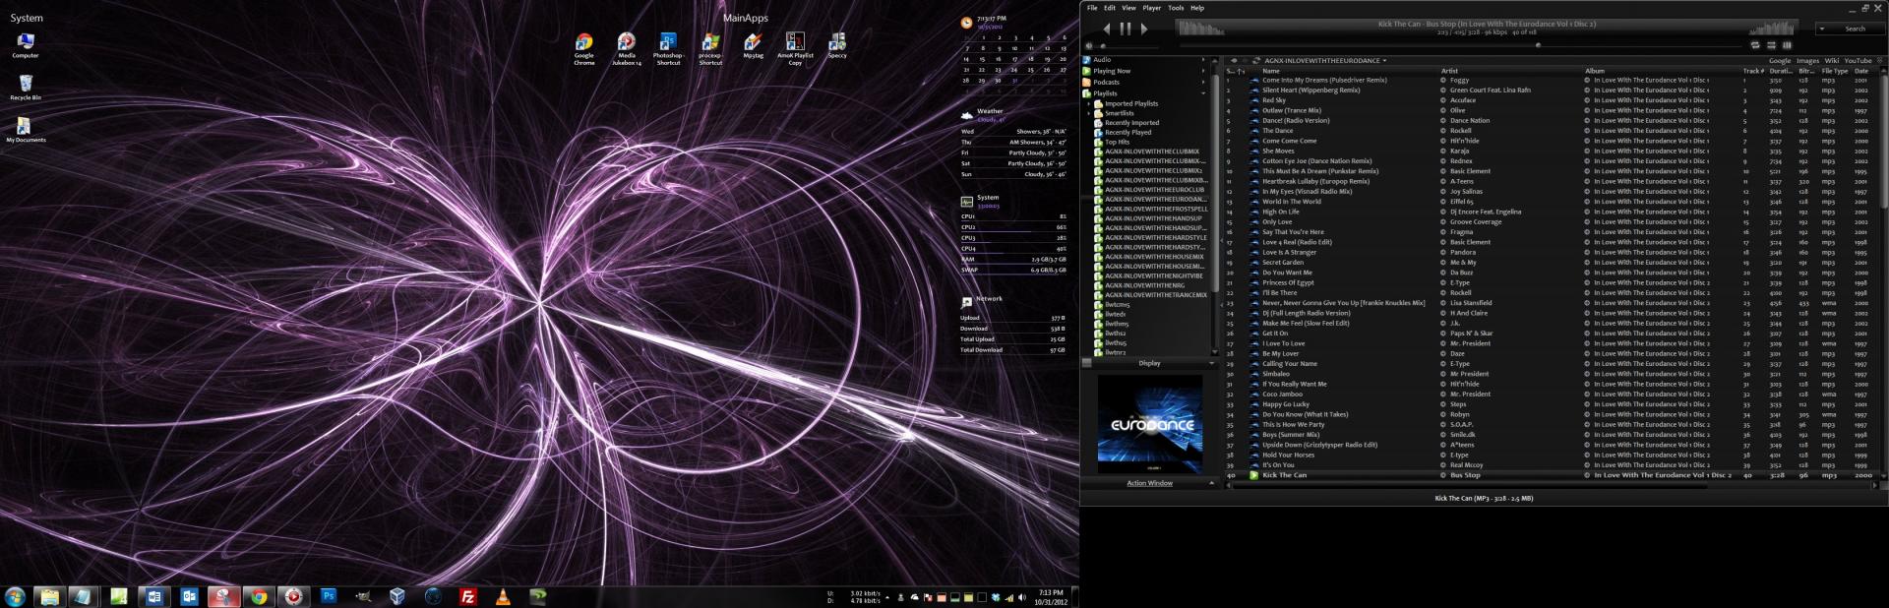Image resolution: width=1889 pixels, height=608 pixels.
Task: Toggle shuffle mode in the player
Action: coord(1771,45)
